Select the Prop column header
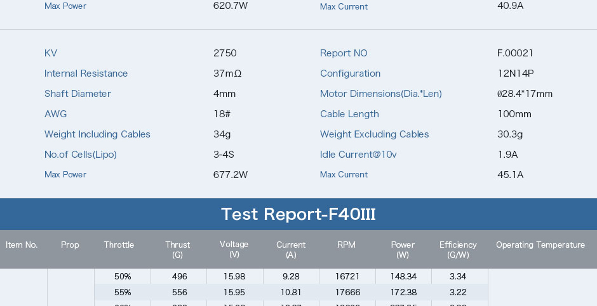 click(x=70, y=245)
